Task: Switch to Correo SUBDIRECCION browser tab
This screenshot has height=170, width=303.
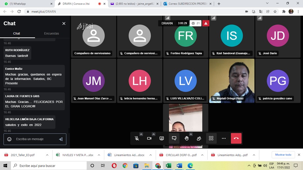Action: (188, 4)
